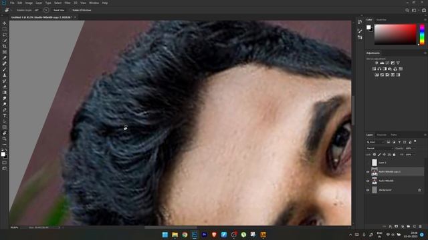The height and width of the screenshot is (240, 428).
Task: Open Windows Start menu
Action: click(x=165, y=235)
